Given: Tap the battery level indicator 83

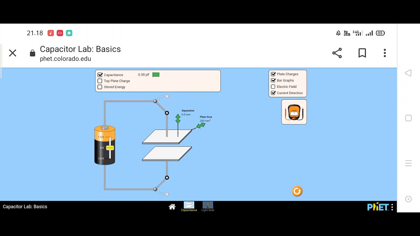Looking at the screenshot, I should [380, 33].
